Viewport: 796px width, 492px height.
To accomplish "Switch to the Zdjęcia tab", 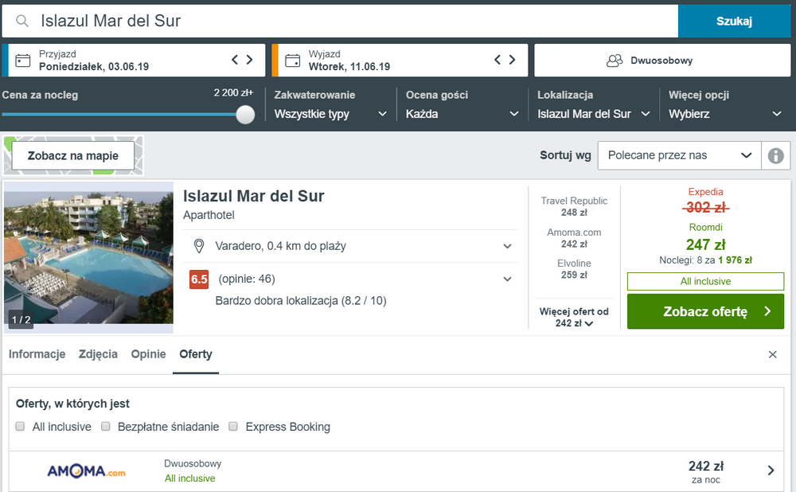I will click(98, 354).
